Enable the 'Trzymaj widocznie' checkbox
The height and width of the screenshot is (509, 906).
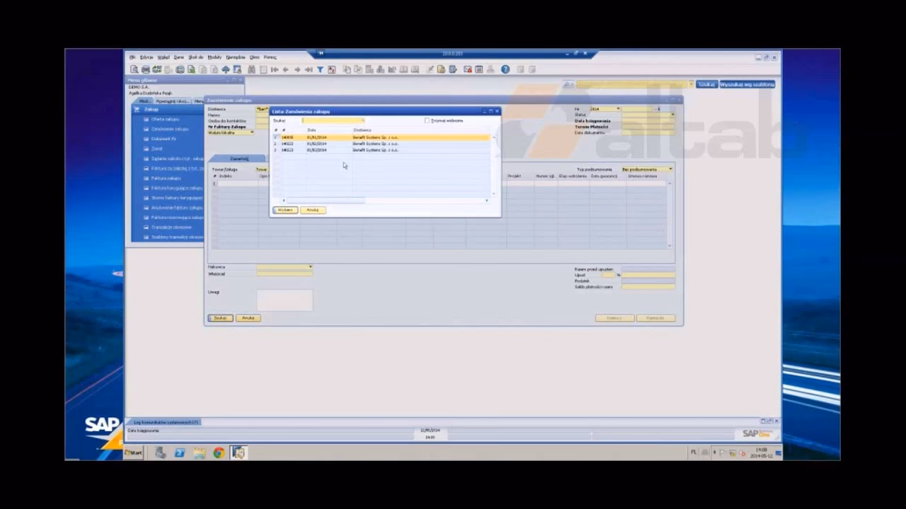pyautogui.click(x=427, y=121)
